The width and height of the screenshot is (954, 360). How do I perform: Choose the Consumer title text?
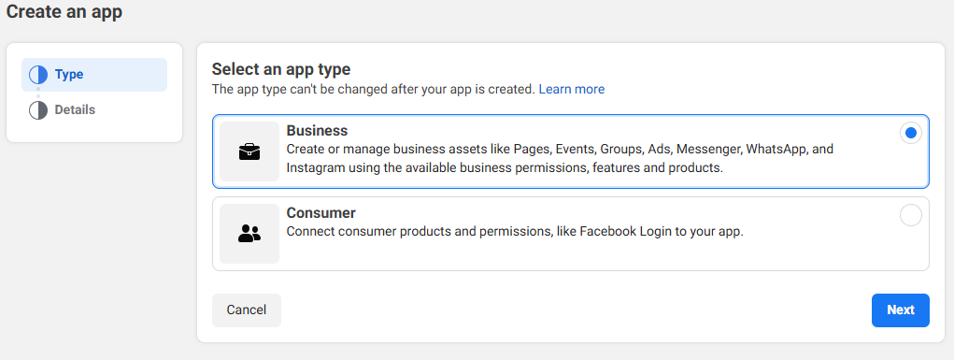tap(321, 213)
